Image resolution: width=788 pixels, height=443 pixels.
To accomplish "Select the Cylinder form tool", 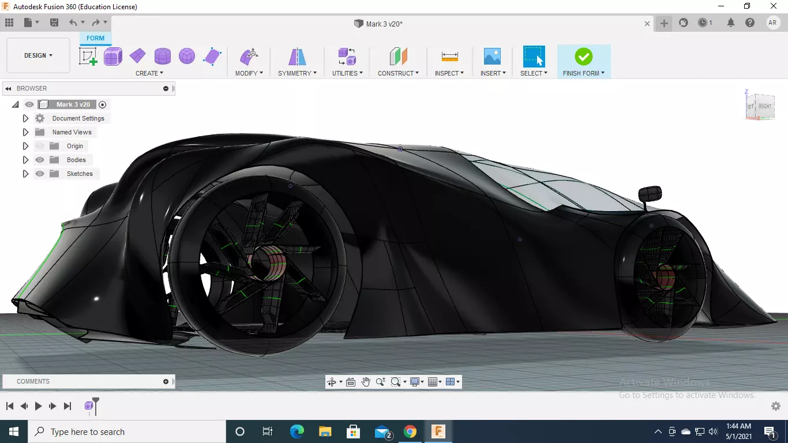I will pyautogui.click(x=163, y=57).
